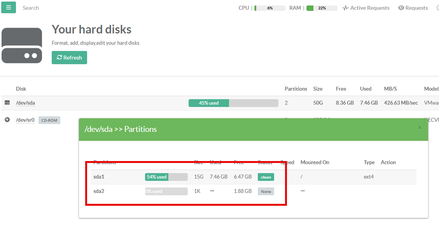Click the large hard disk icon
Viewport: 439px width, 226px height.
[x=22, y=46]
